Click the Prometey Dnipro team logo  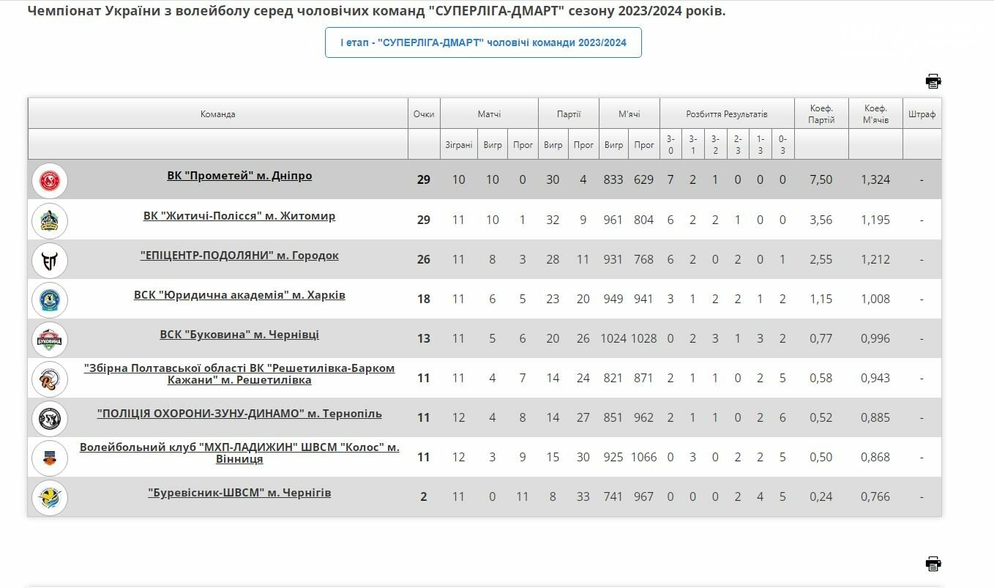point(50,180)
